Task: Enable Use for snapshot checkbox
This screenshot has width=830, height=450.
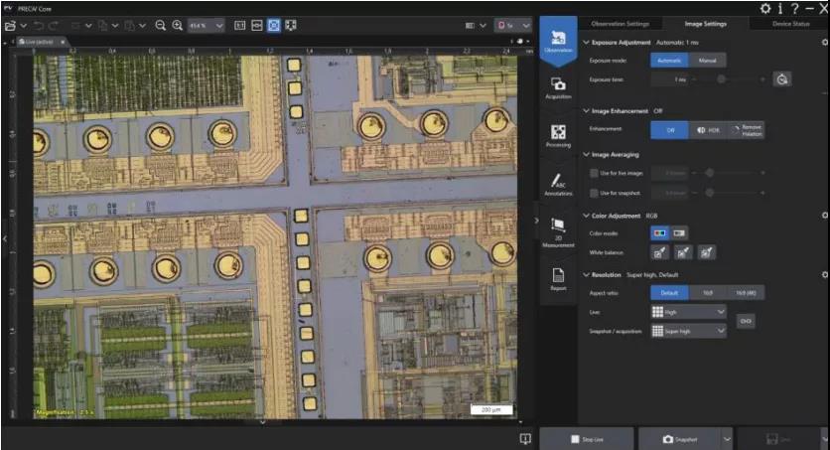Action: pos(594,193)
